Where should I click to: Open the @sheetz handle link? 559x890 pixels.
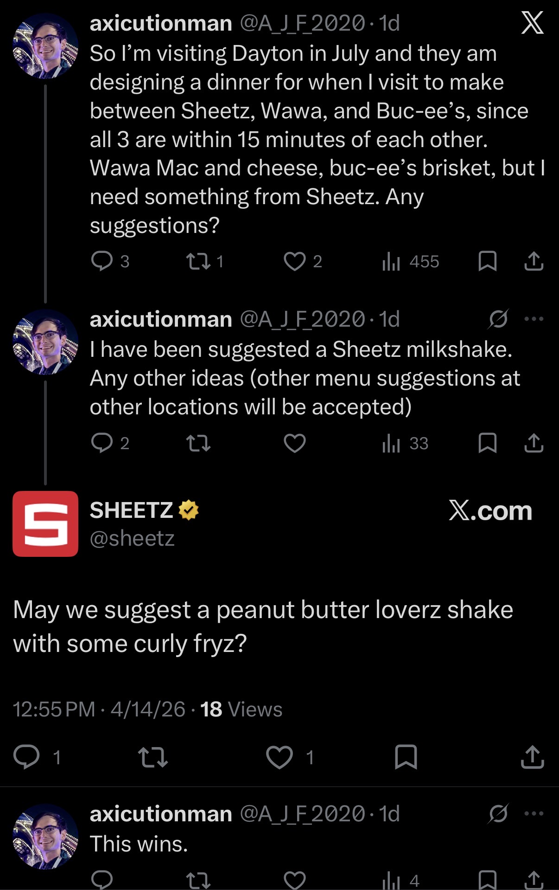click(x=132, y=538)
